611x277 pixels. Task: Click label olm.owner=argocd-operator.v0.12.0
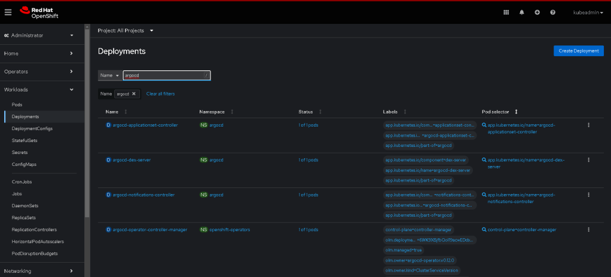pyautogui.click(x=420, y=260)
